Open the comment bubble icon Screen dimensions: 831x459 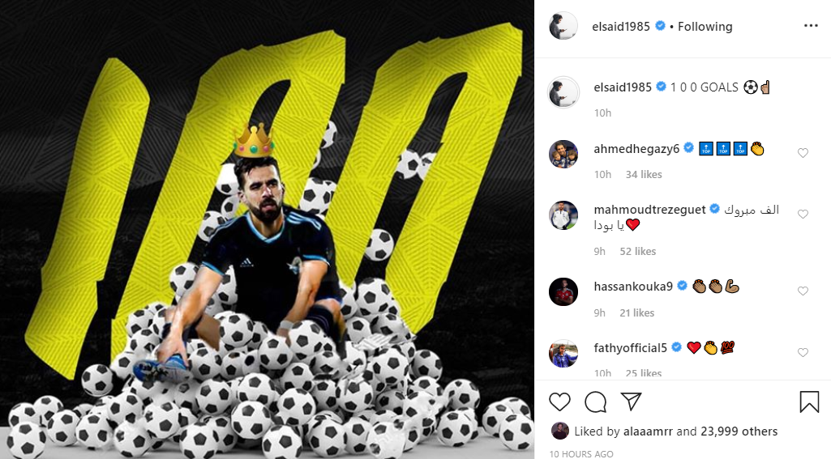(596, 402)
